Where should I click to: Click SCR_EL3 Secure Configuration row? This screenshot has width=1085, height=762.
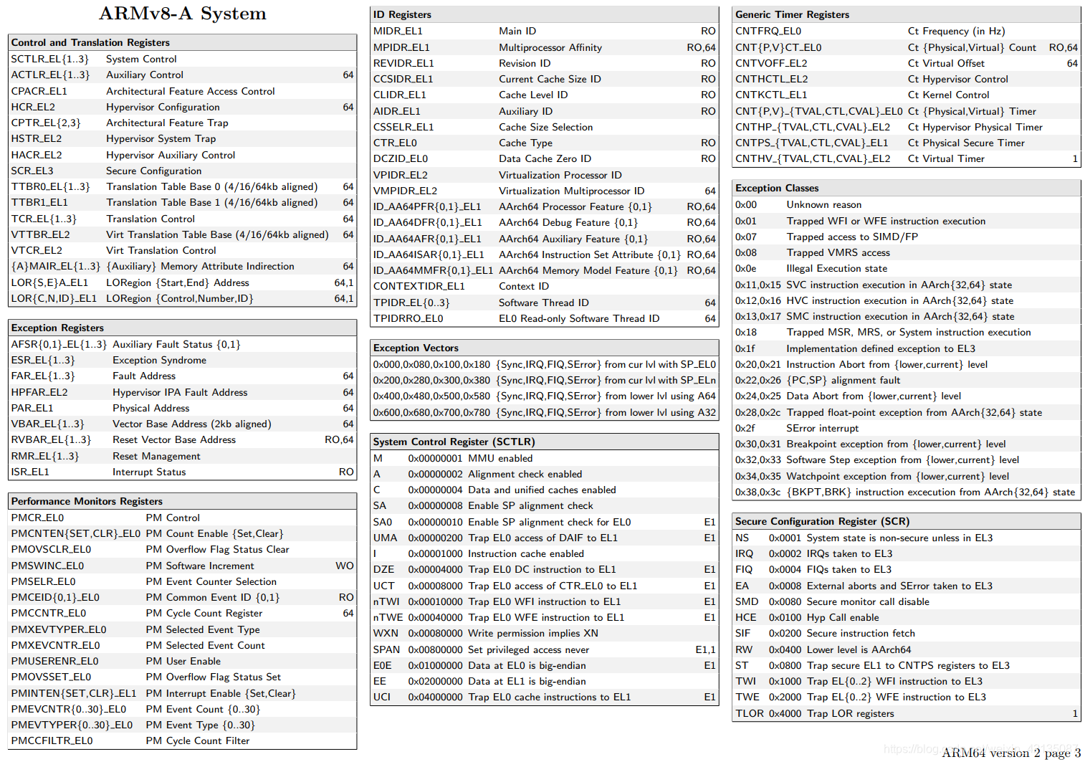coord(183,171)
